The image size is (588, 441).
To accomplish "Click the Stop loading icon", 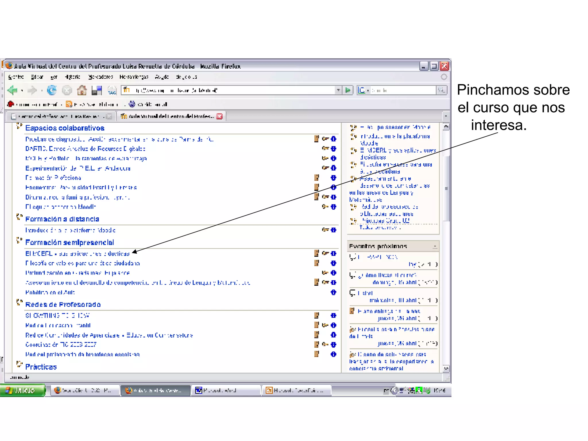I will [67, 90].
